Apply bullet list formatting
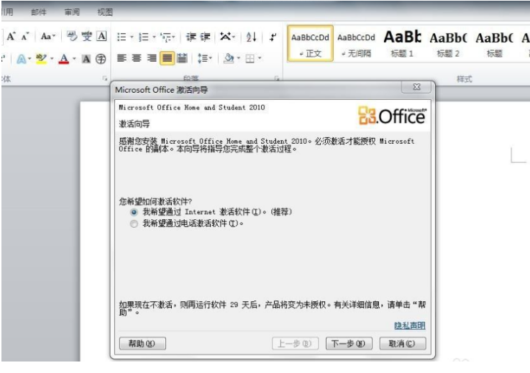 [x=122, y=37]
